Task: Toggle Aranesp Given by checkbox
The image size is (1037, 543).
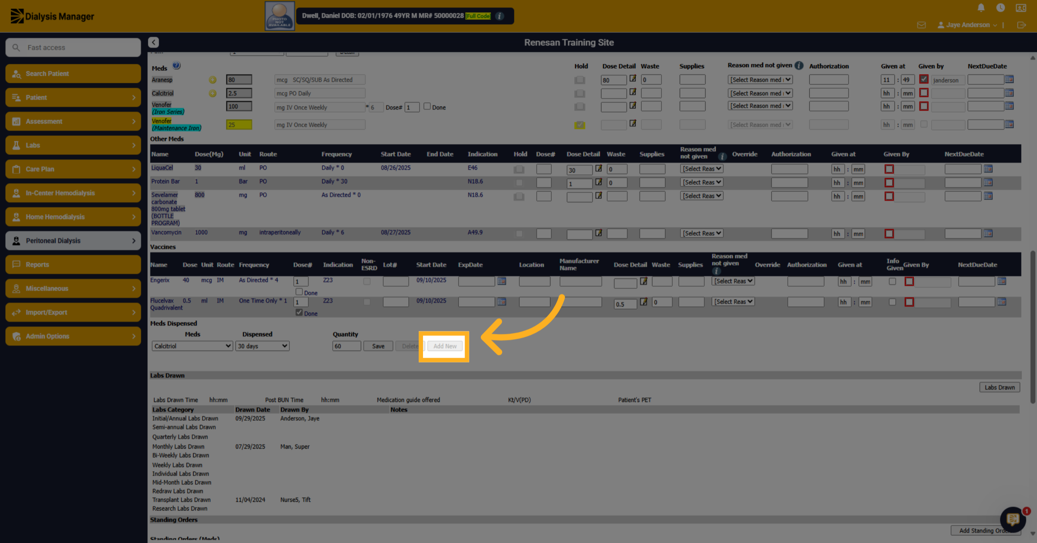Action: click(x=924, y=79)
